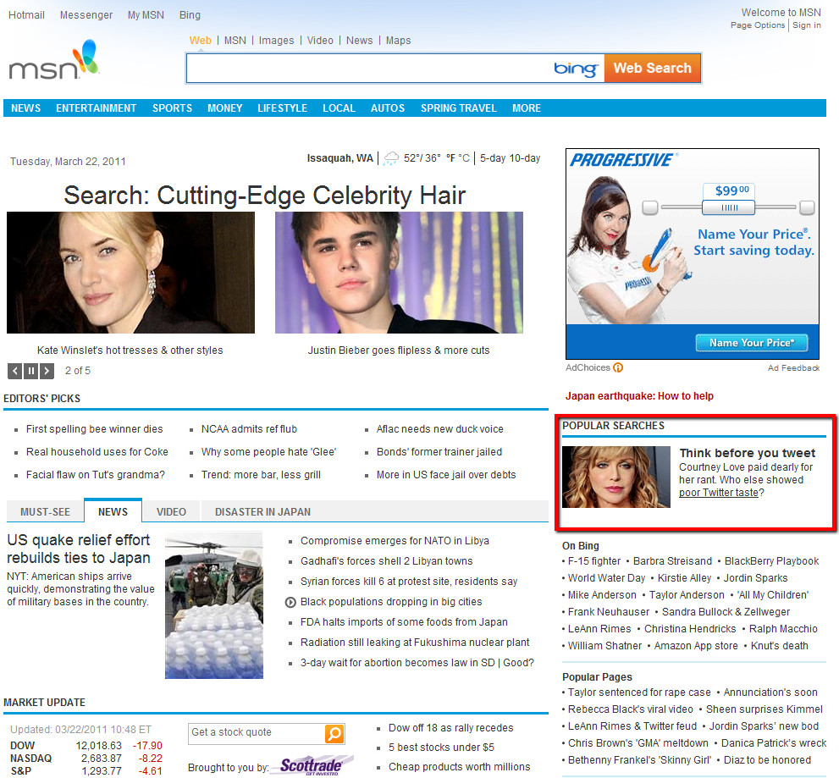839x778 pixels.
Task: Advance to next carousel slide
Action: pyautogui.click(x=47, y=371)
